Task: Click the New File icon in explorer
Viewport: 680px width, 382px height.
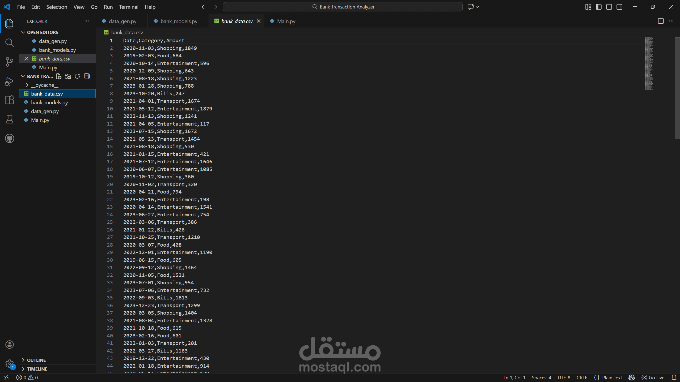Action: click(x=59, y=76)
